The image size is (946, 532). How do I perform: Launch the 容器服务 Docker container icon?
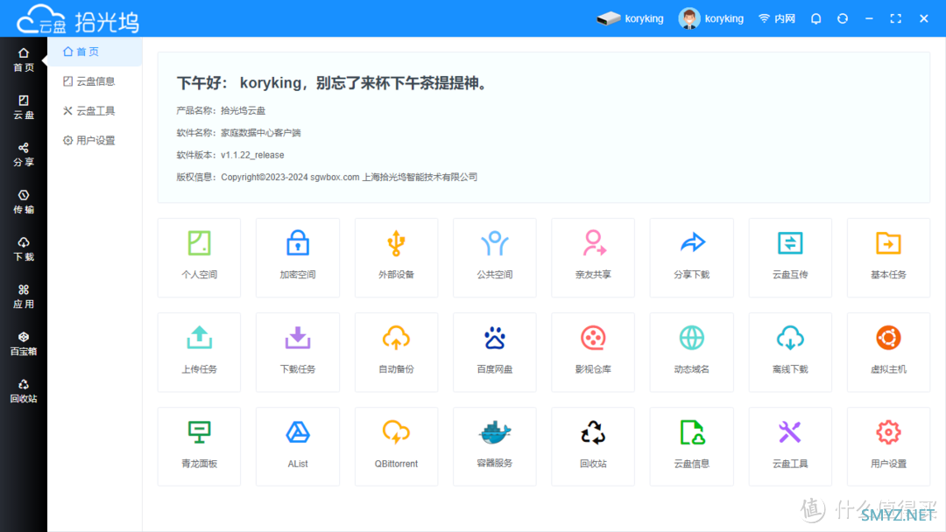tap(494, 432)
